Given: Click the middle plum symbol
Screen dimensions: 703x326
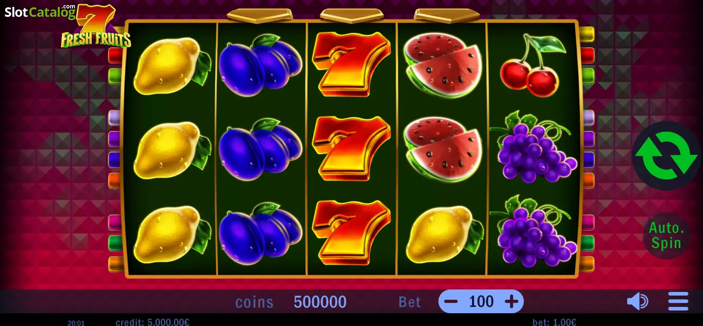Looking at the screenshot, I should tap(260, 149).
